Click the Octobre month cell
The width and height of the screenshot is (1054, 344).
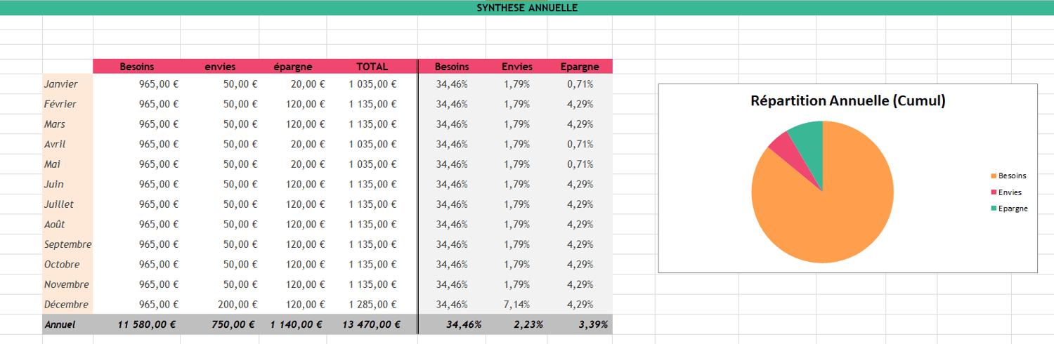[x=67, y=265]
